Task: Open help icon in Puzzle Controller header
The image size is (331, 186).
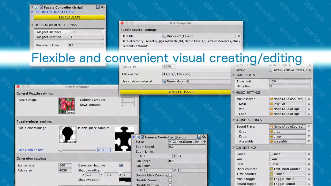Action: [x=97, y=7]
